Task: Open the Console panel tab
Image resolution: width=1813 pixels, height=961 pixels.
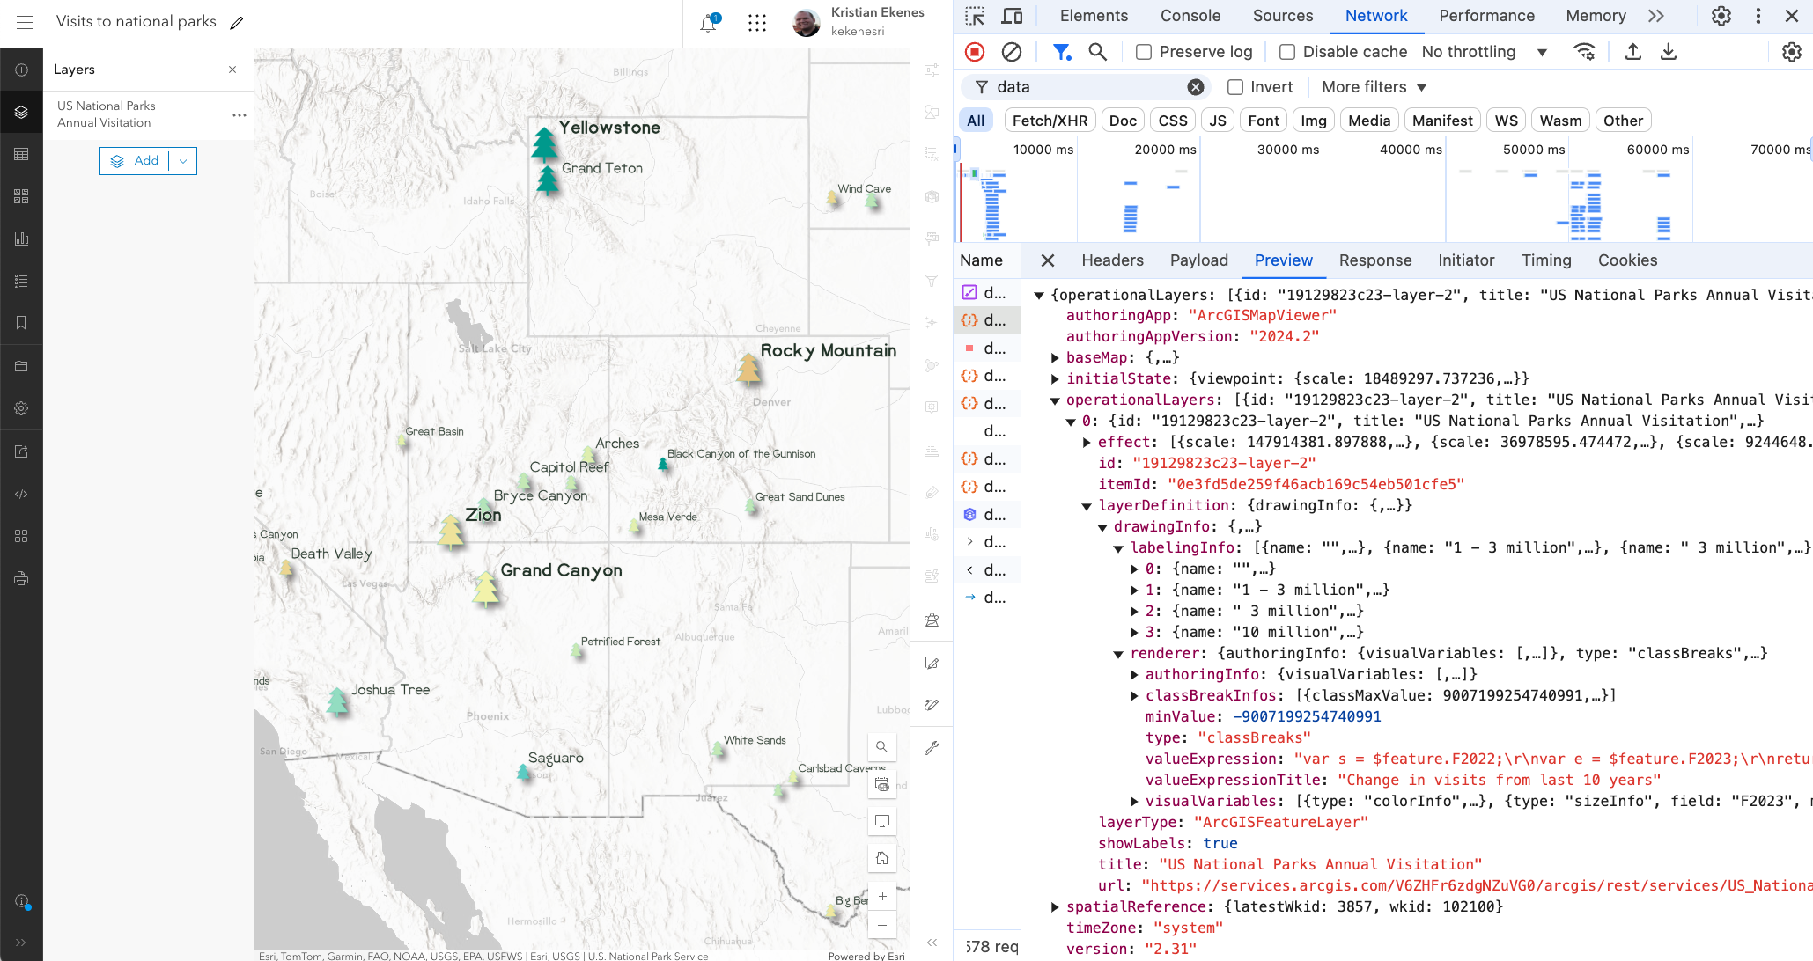Action: pyautogui.click(x=1190, y=16)
